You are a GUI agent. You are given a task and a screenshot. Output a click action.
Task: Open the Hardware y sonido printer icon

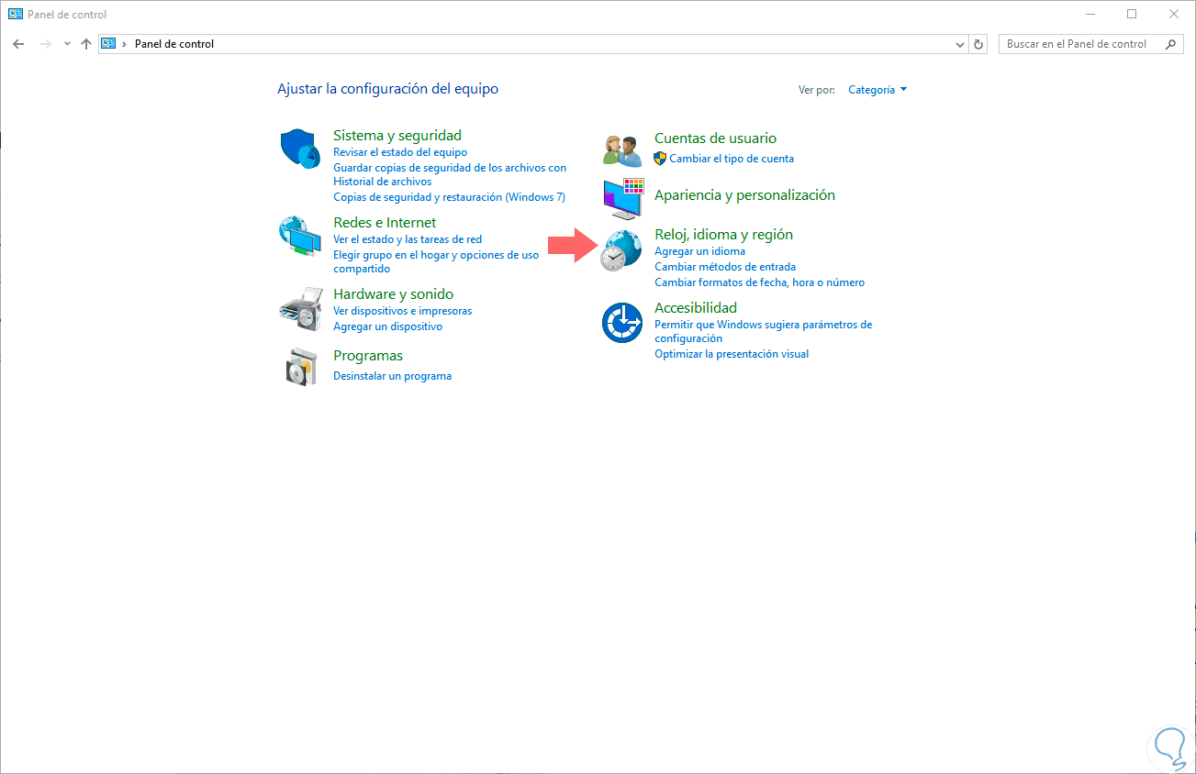click(x=300, y=308)
